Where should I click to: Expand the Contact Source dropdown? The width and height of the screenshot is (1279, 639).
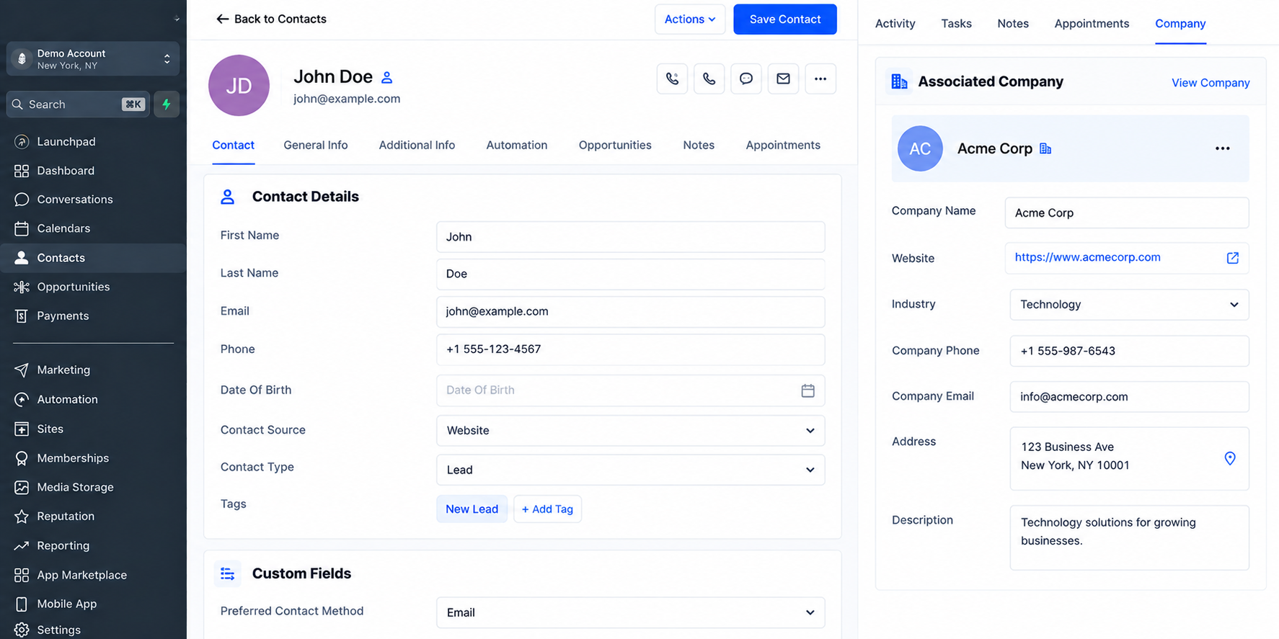pyautogui.click(x=630, y=431)
